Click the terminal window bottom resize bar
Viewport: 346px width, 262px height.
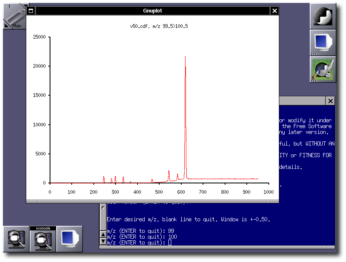[217, 247]
